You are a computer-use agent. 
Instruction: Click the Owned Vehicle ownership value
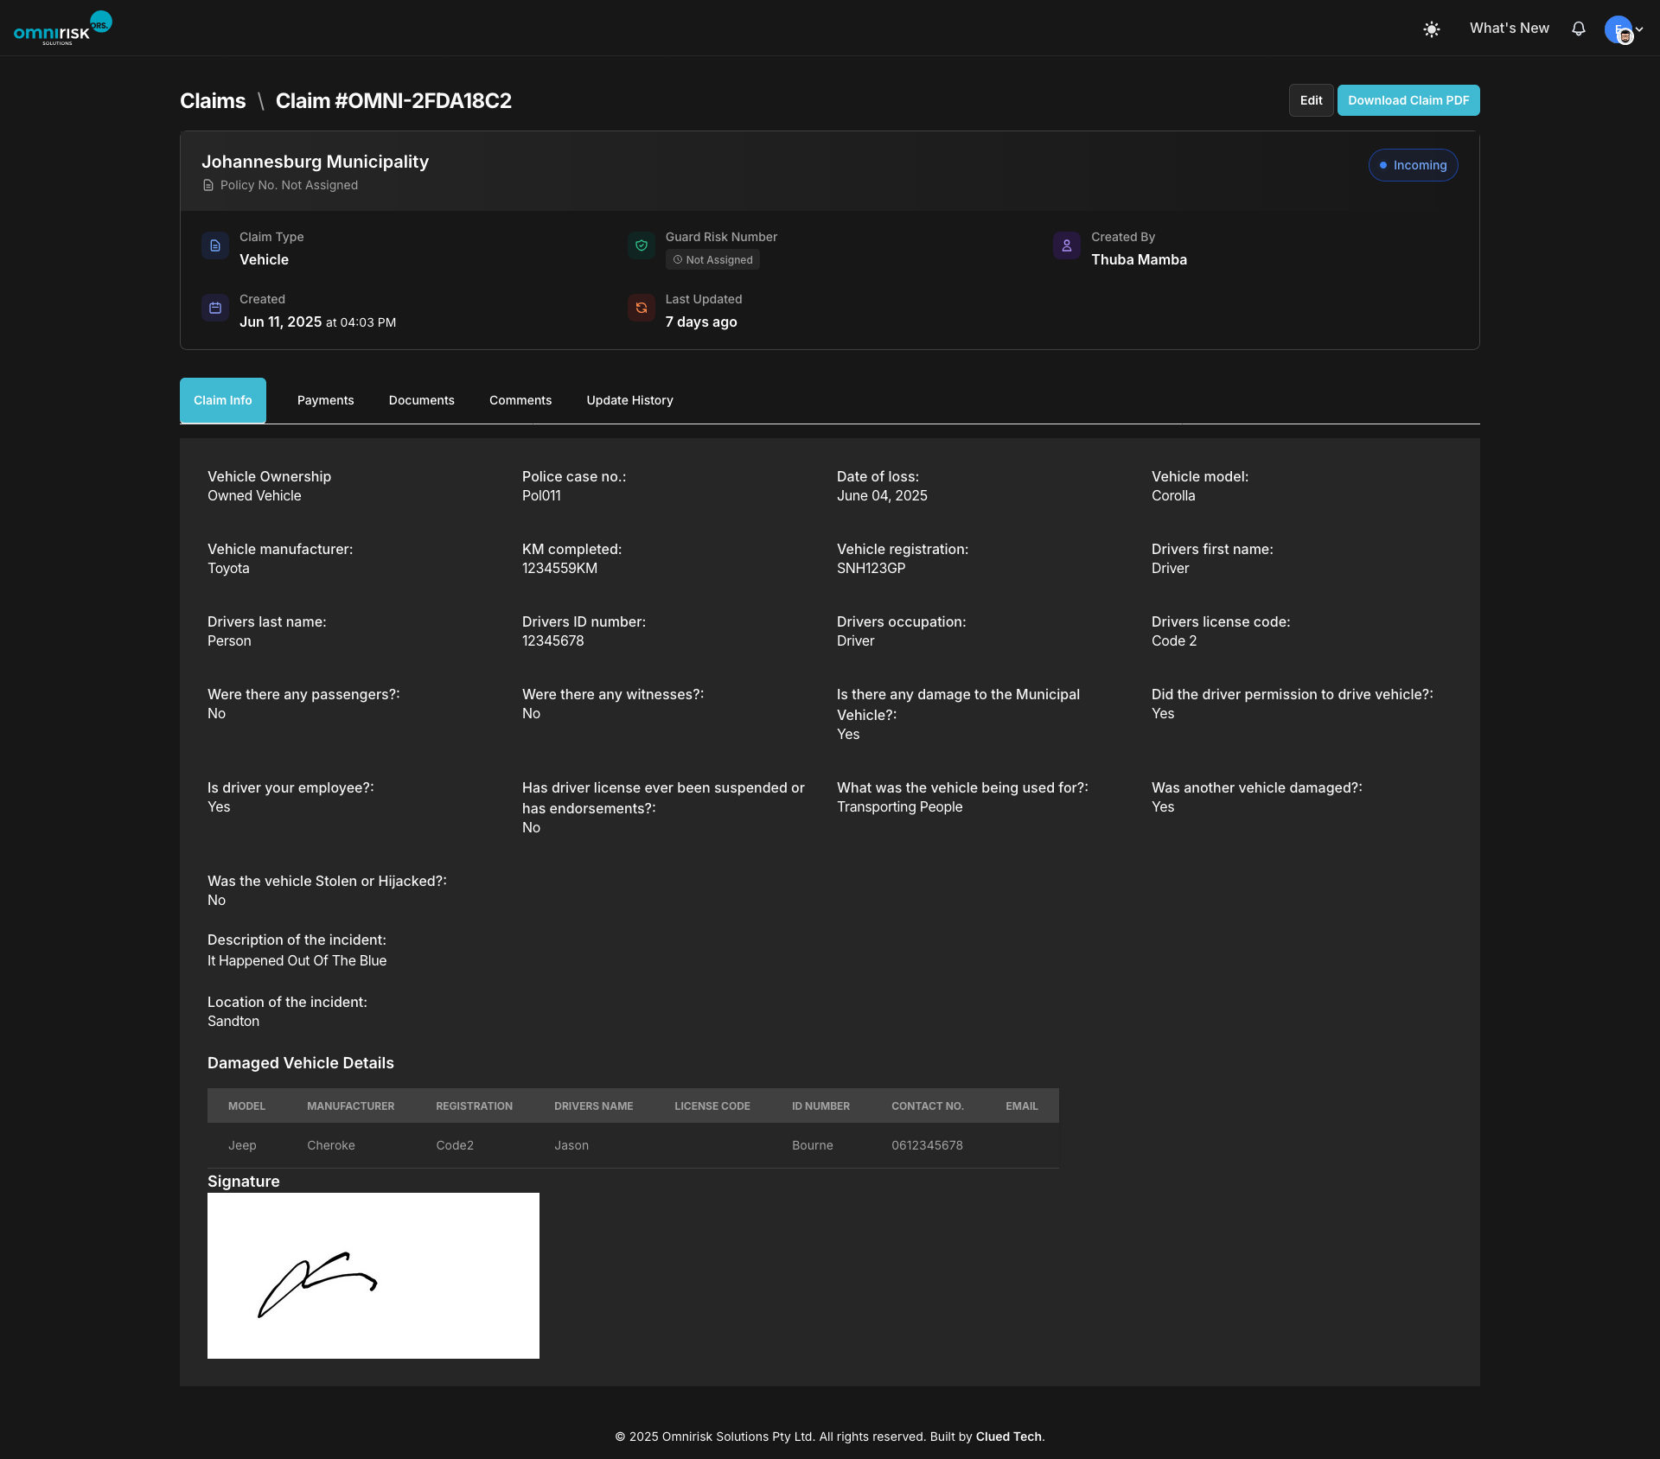(x=254, y=495)
